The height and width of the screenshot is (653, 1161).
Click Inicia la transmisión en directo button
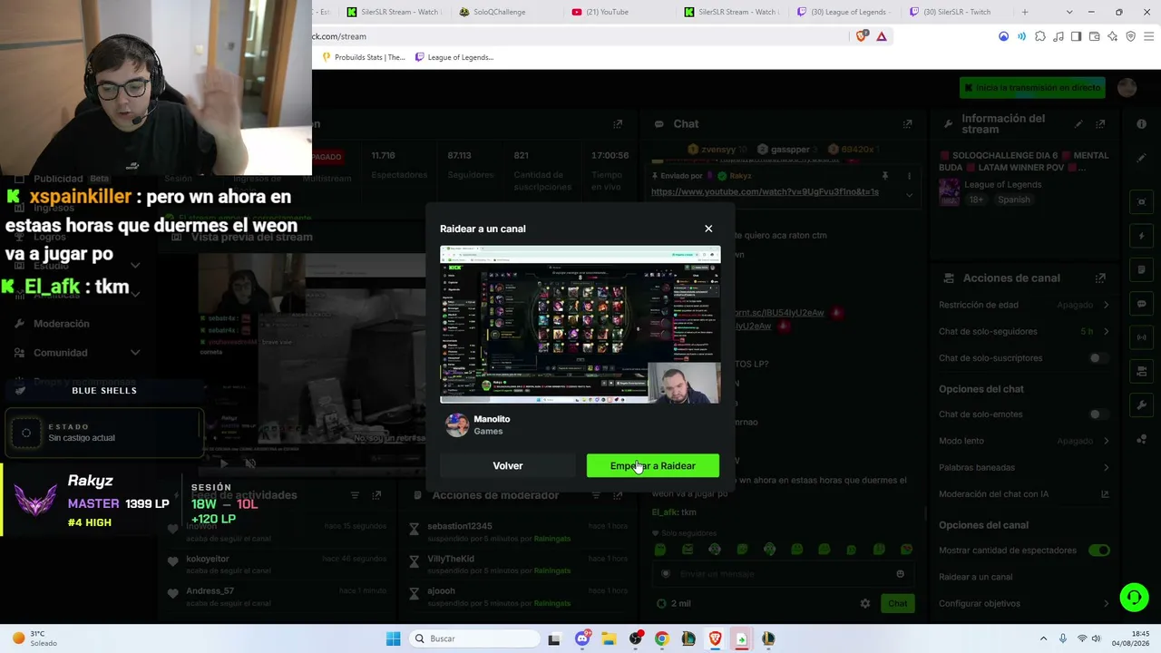pyautogui.click(x=1032, y=88)
